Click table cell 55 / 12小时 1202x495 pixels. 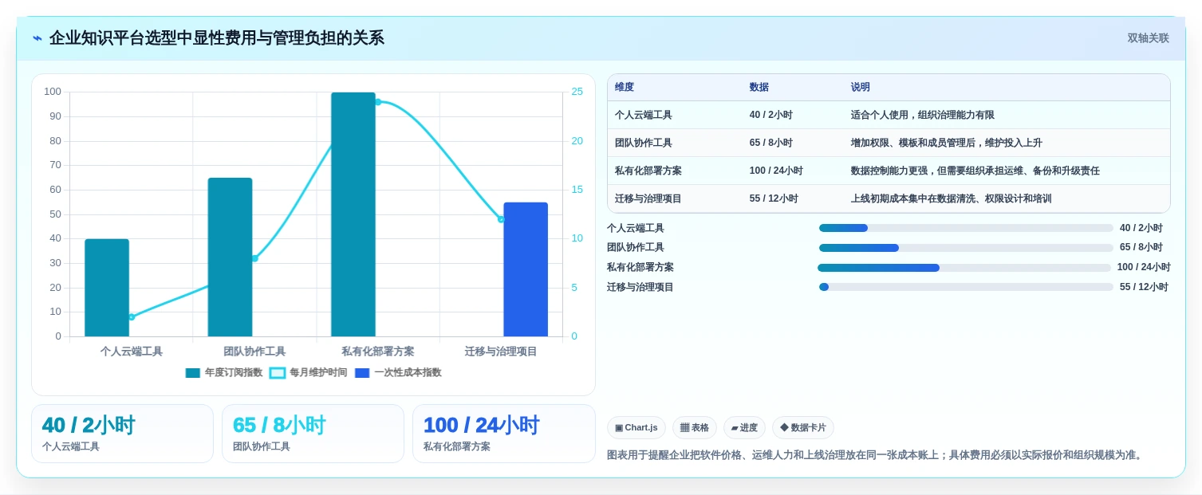point(774,198)
